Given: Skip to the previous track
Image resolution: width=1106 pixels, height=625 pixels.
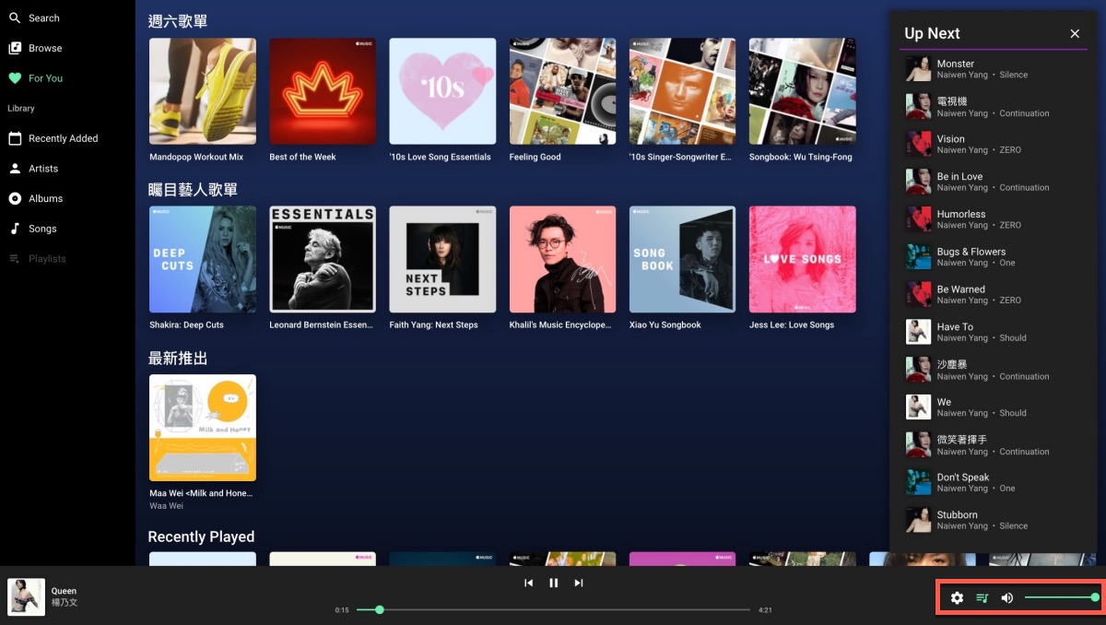Looking at the screenshot, I should pos(528,583).
